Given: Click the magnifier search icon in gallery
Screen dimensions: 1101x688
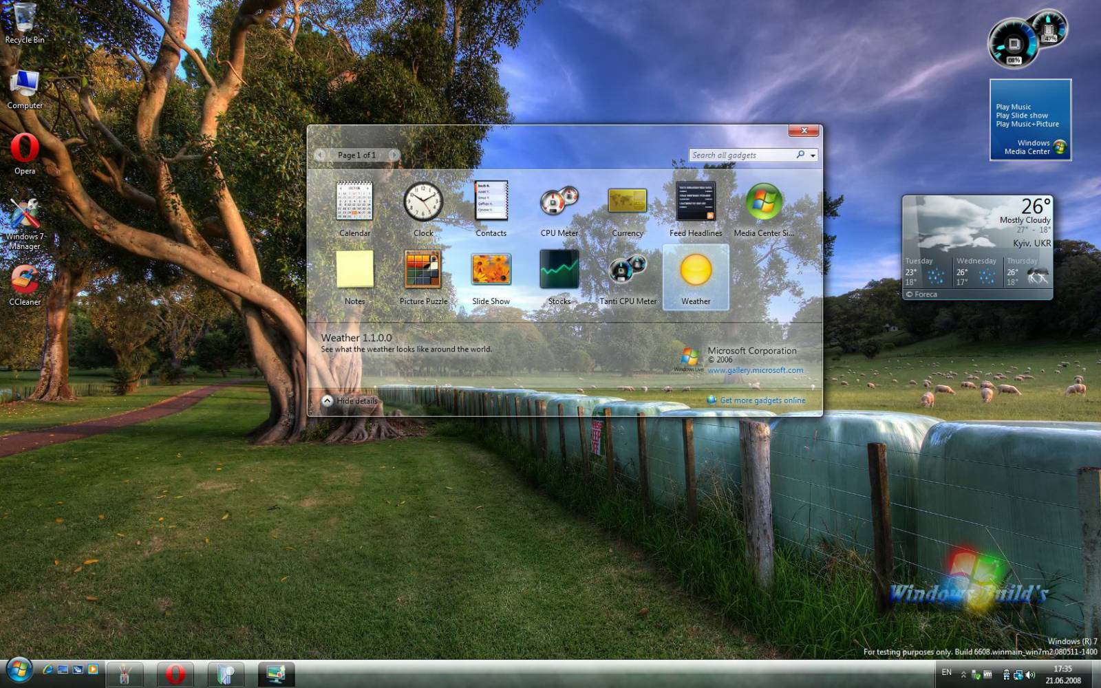Looking at the screenshot, I should click(800, 155).
